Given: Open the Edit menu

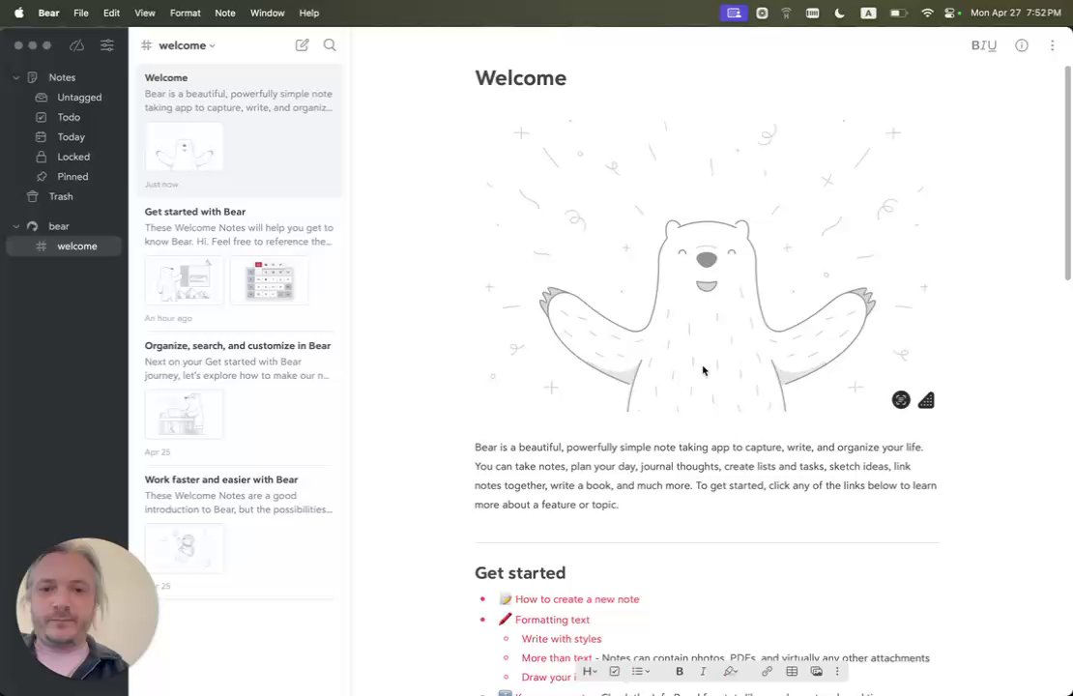Looking at the screenshot, I should point(111,13).
